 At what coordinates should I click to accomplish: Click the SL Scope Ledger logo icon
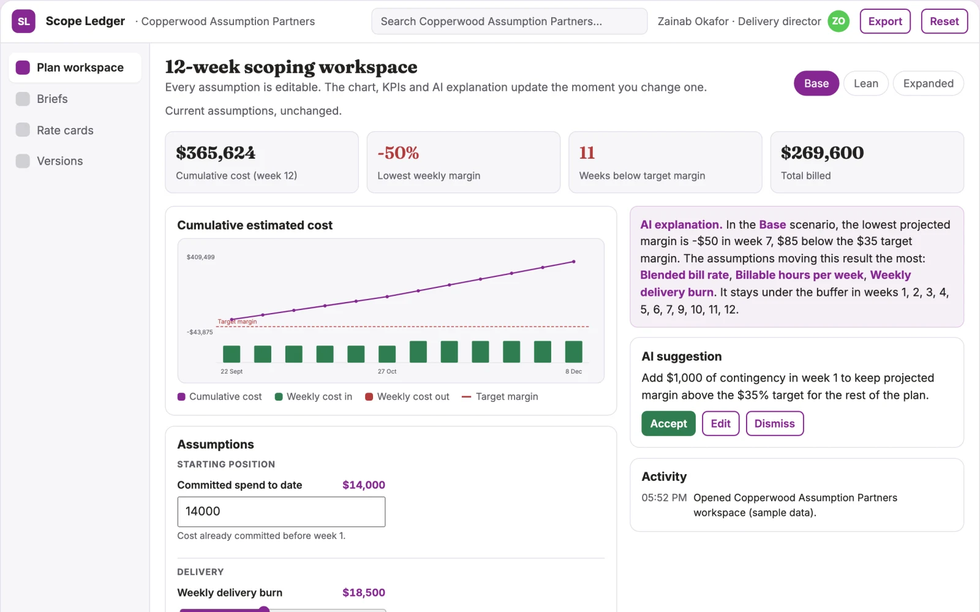pyautogui.click(x=23, y=21)
